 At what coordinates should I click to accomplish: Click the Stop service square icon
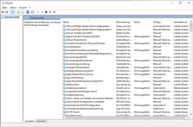46,12
